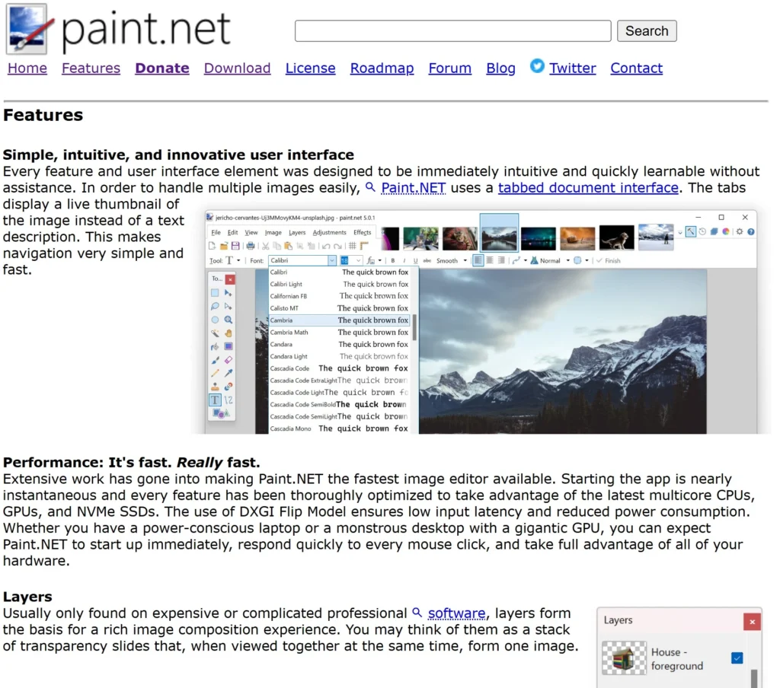Select the Magic Wand tool
The width and height of the screenshot is (780, 688).
215,333
